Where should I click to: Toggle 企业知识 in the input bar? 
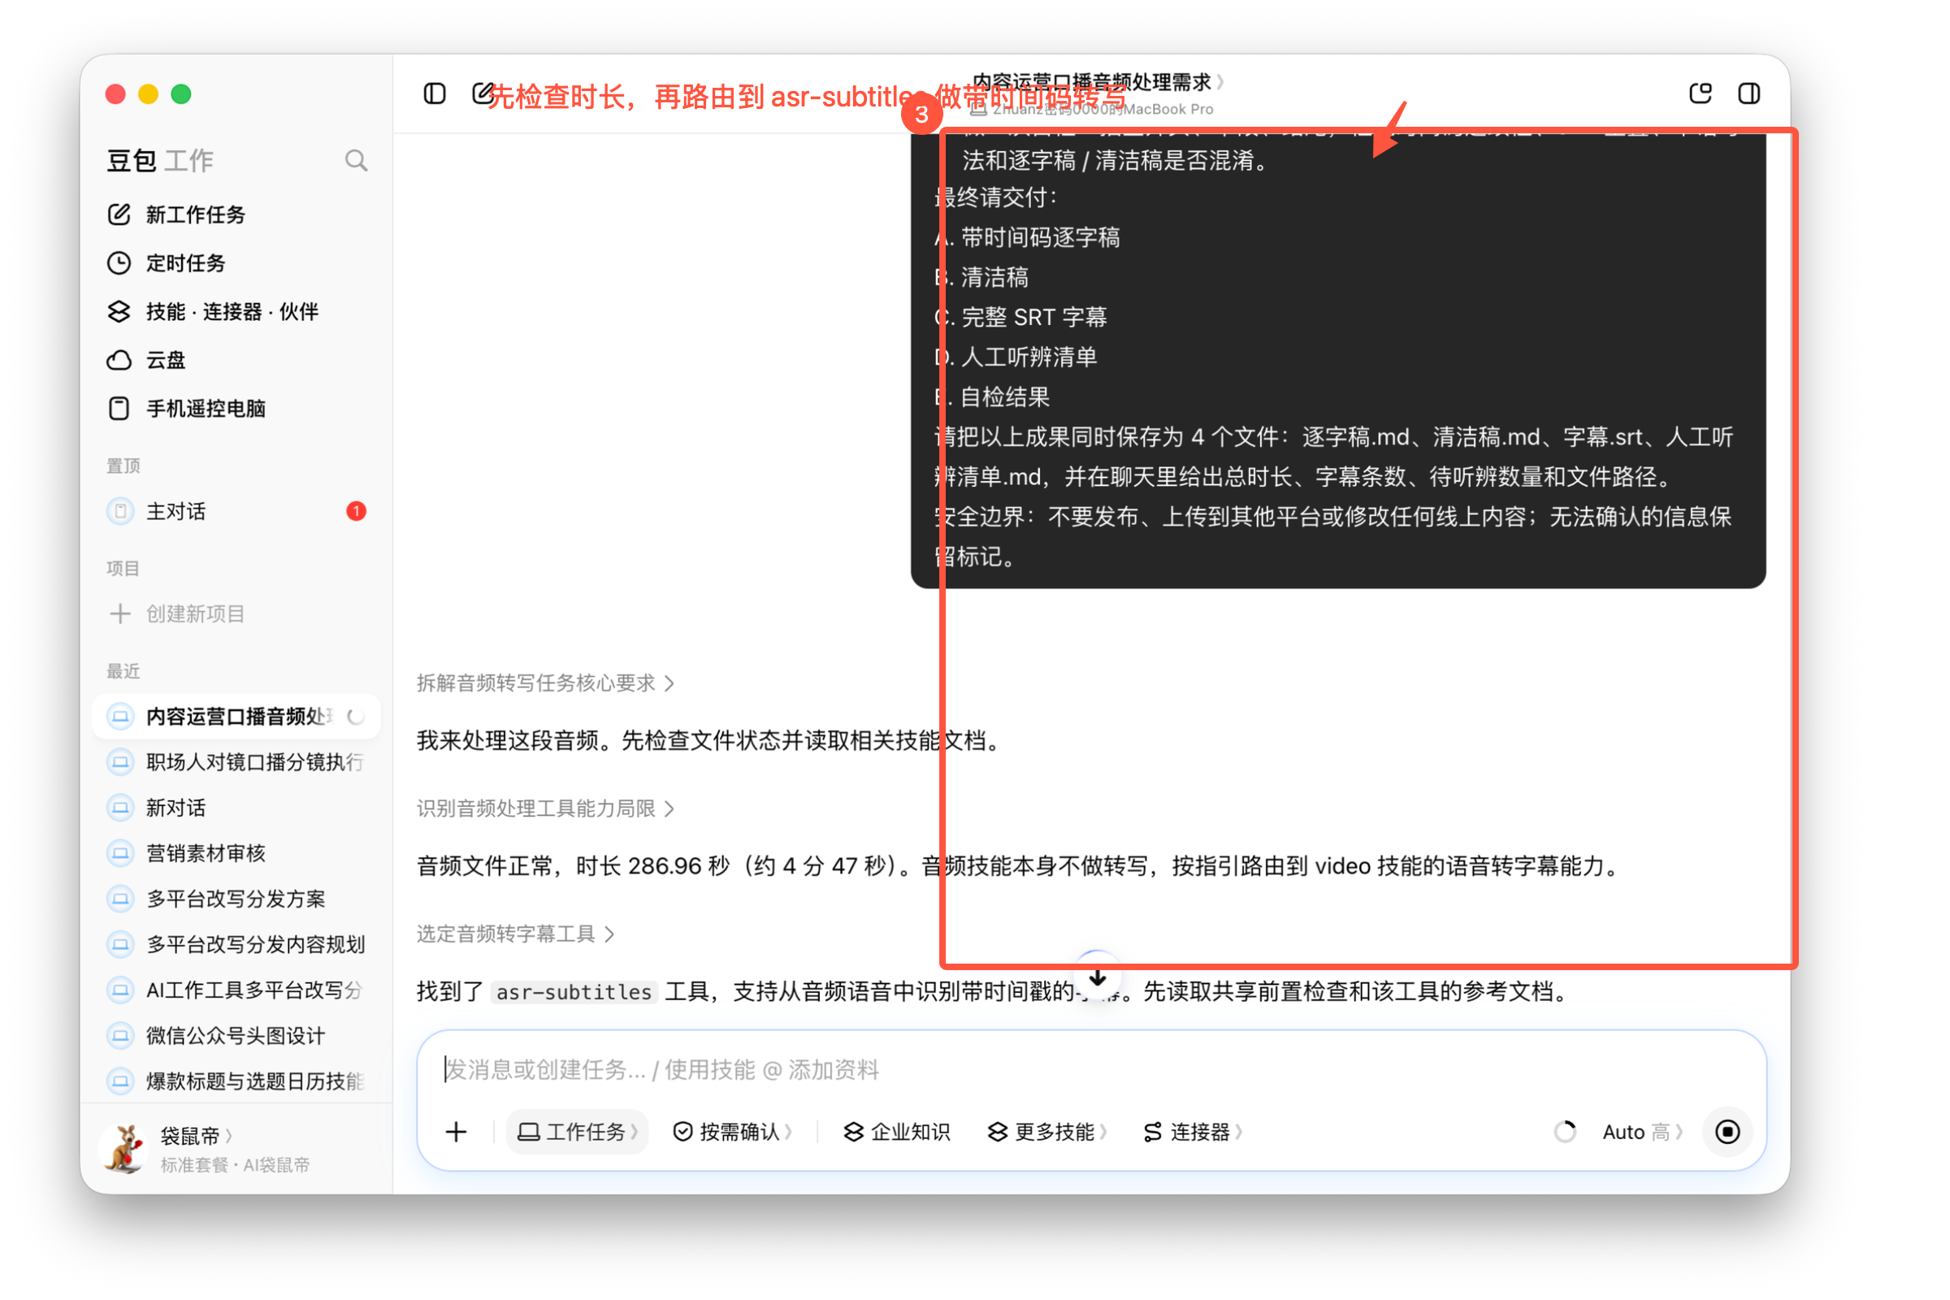(896, 1132)
